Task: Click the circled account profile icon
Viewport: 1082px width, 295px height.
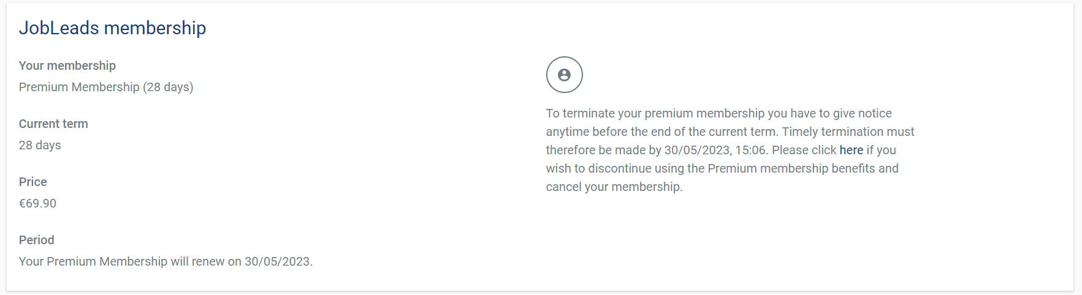Action: (x=564, y=75)
